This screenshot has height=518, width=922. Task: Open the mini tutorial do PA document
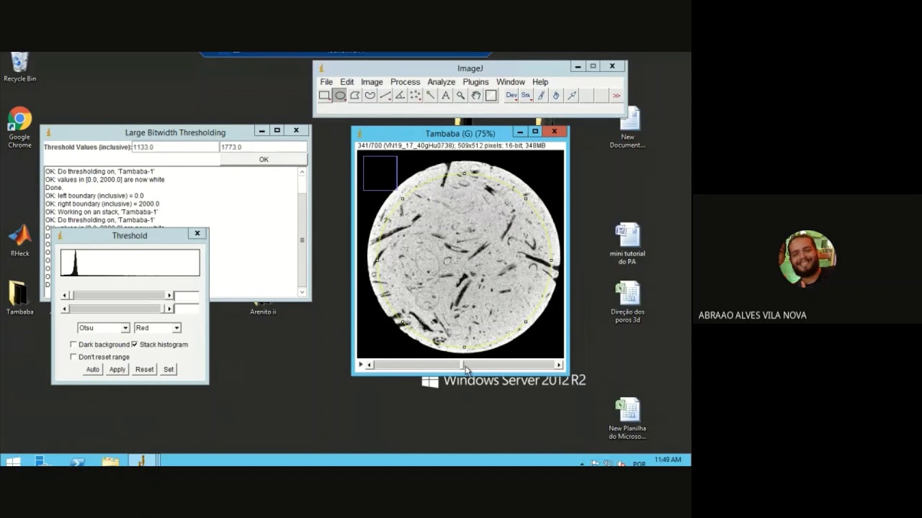point(627,244)
